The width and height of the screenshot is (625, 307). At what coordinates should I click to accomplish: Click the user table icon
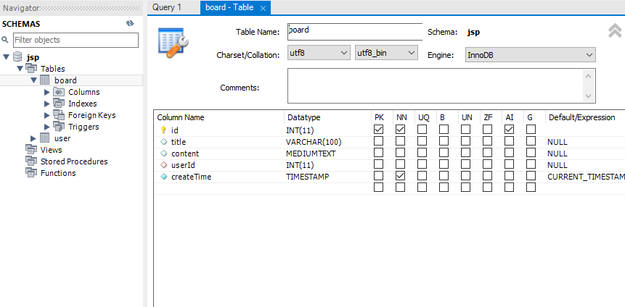pyautogui.click(x=45, y=138)
